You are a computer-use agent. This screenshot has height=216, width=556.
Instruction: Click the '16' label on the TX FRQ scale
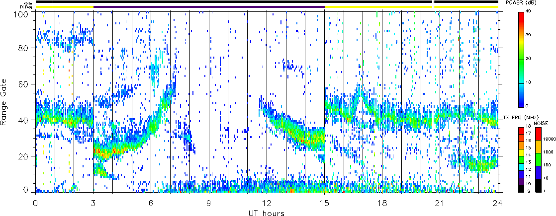[x=528, y=141]
